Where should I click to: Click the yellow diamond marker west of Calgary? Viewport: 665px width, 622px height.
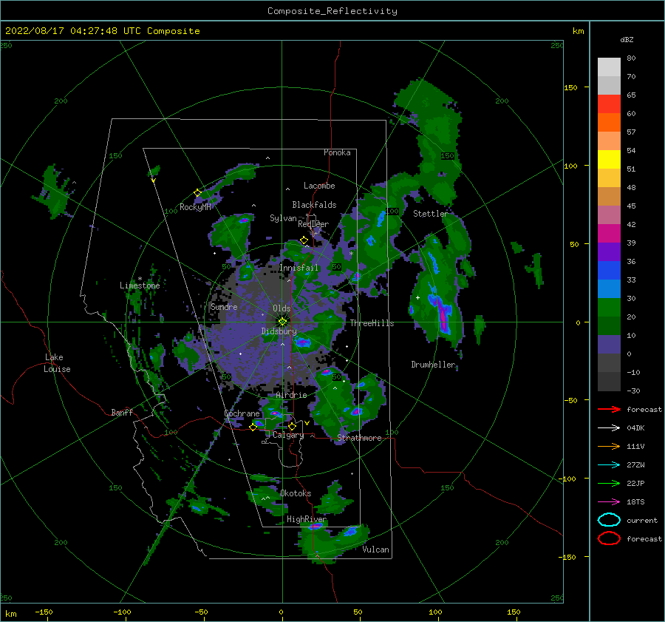253,427
